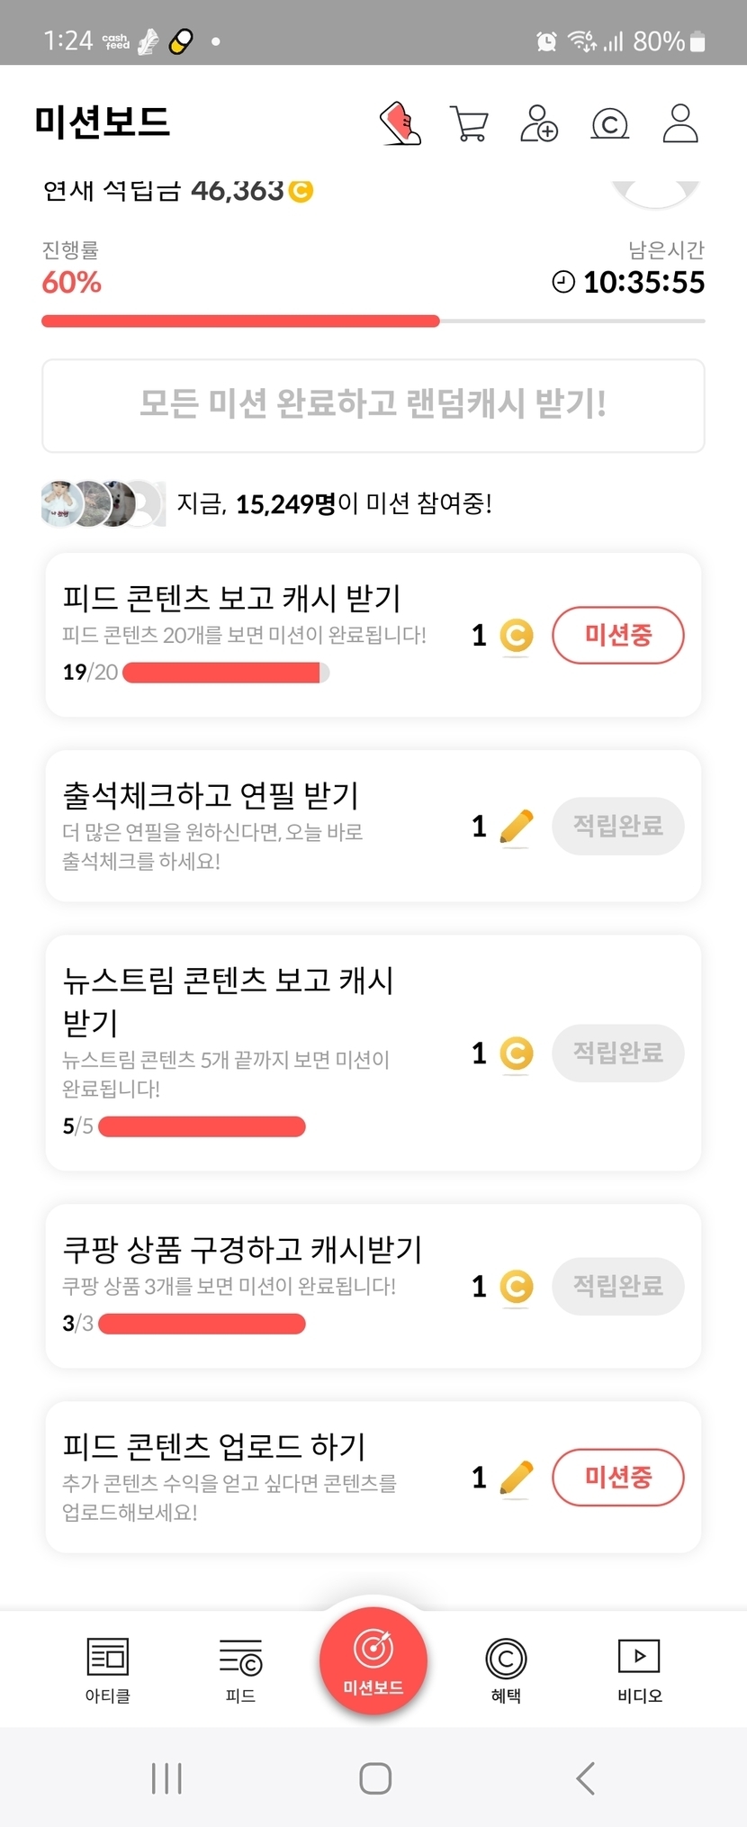
Task: Tap 미션중 button for 피드 콘텐츠 업로드
Action: tap(617, 1477)
